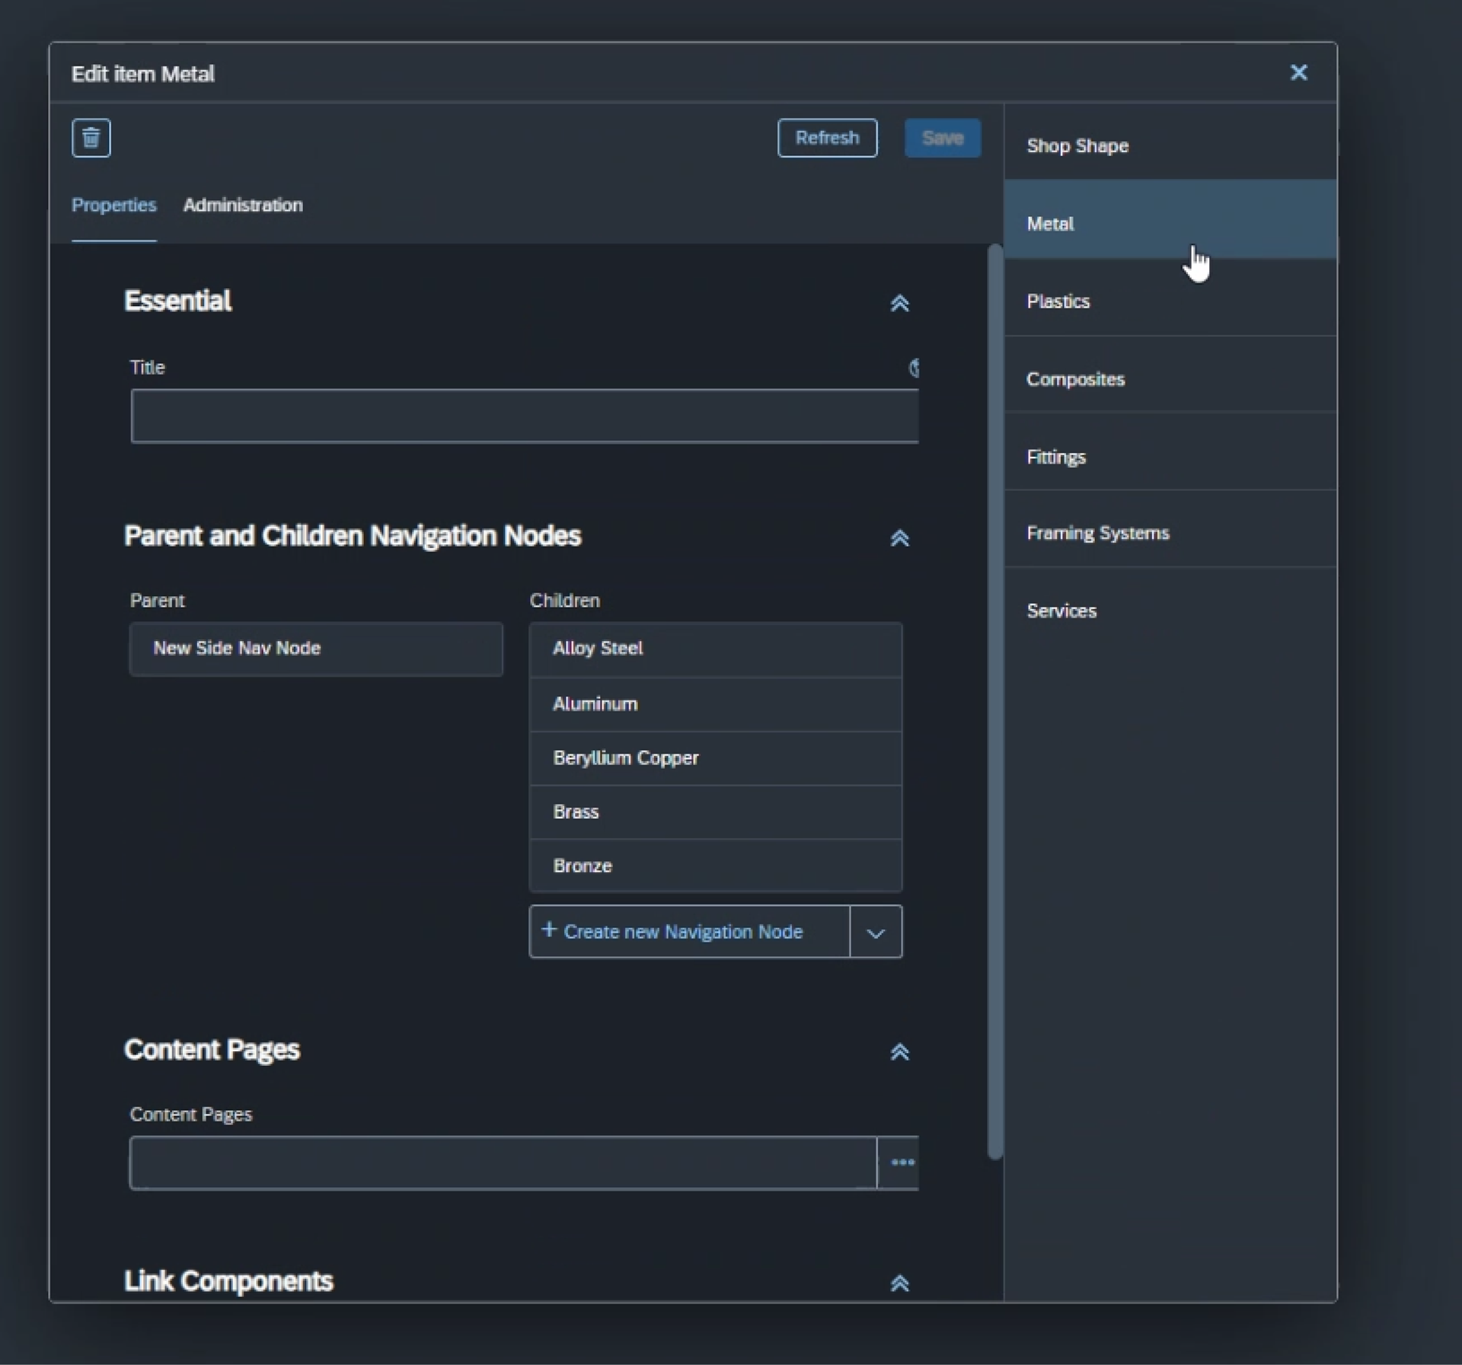Open the Create new Navigation Node dropdown arrow

pos(876,932)
